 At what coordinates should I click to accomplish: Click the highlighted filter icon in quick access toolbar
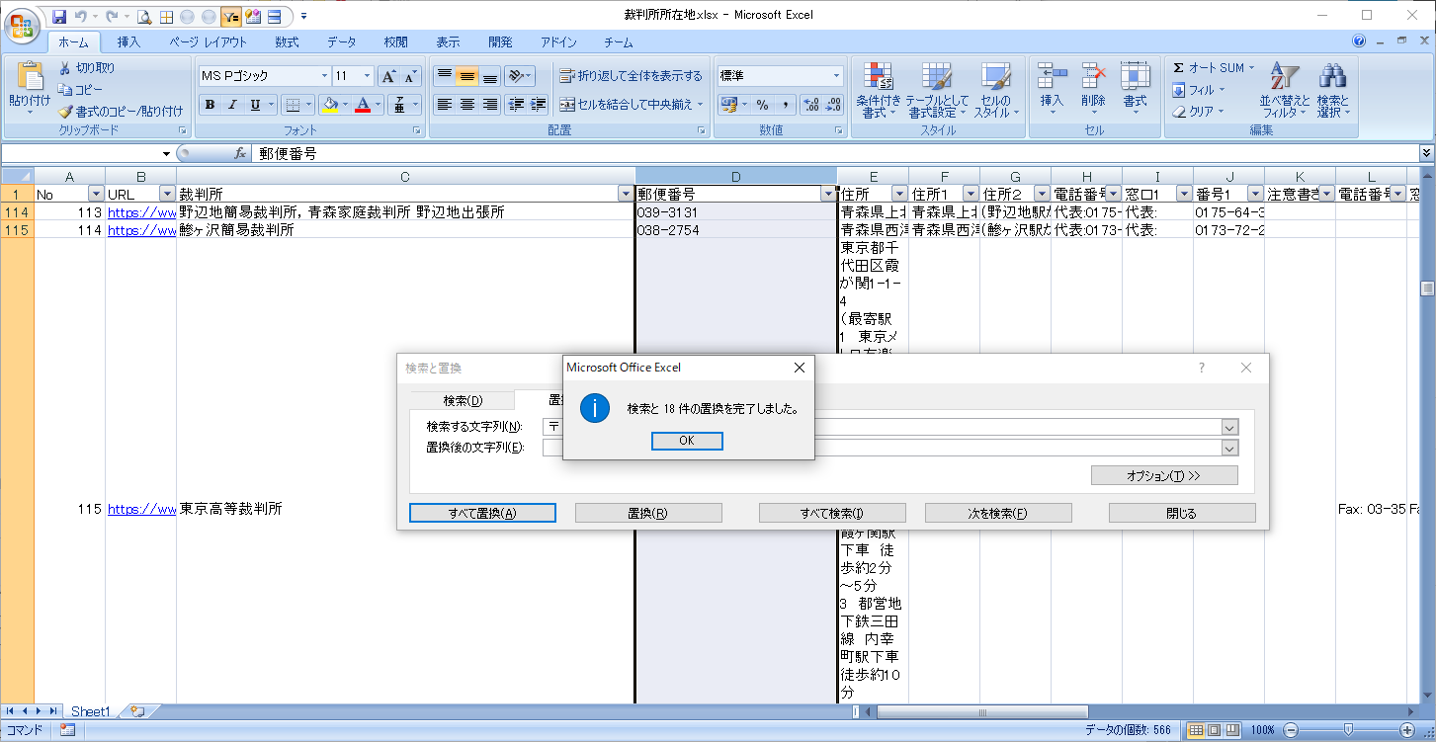click(230, 16)
